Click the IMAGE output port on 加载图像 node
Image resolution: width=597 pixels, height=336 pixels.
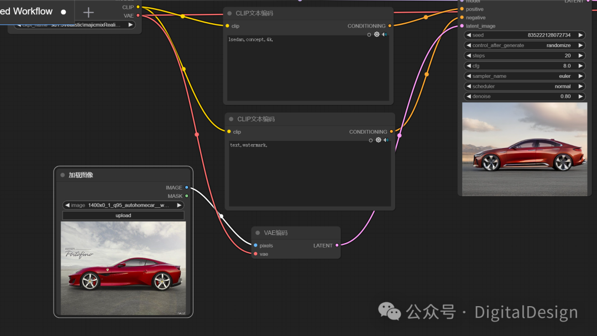(x=187, y=187)
